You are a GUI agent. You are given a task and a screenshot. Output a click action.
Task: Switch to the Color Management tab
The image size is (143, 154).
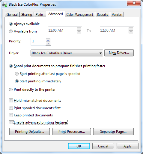80,15
